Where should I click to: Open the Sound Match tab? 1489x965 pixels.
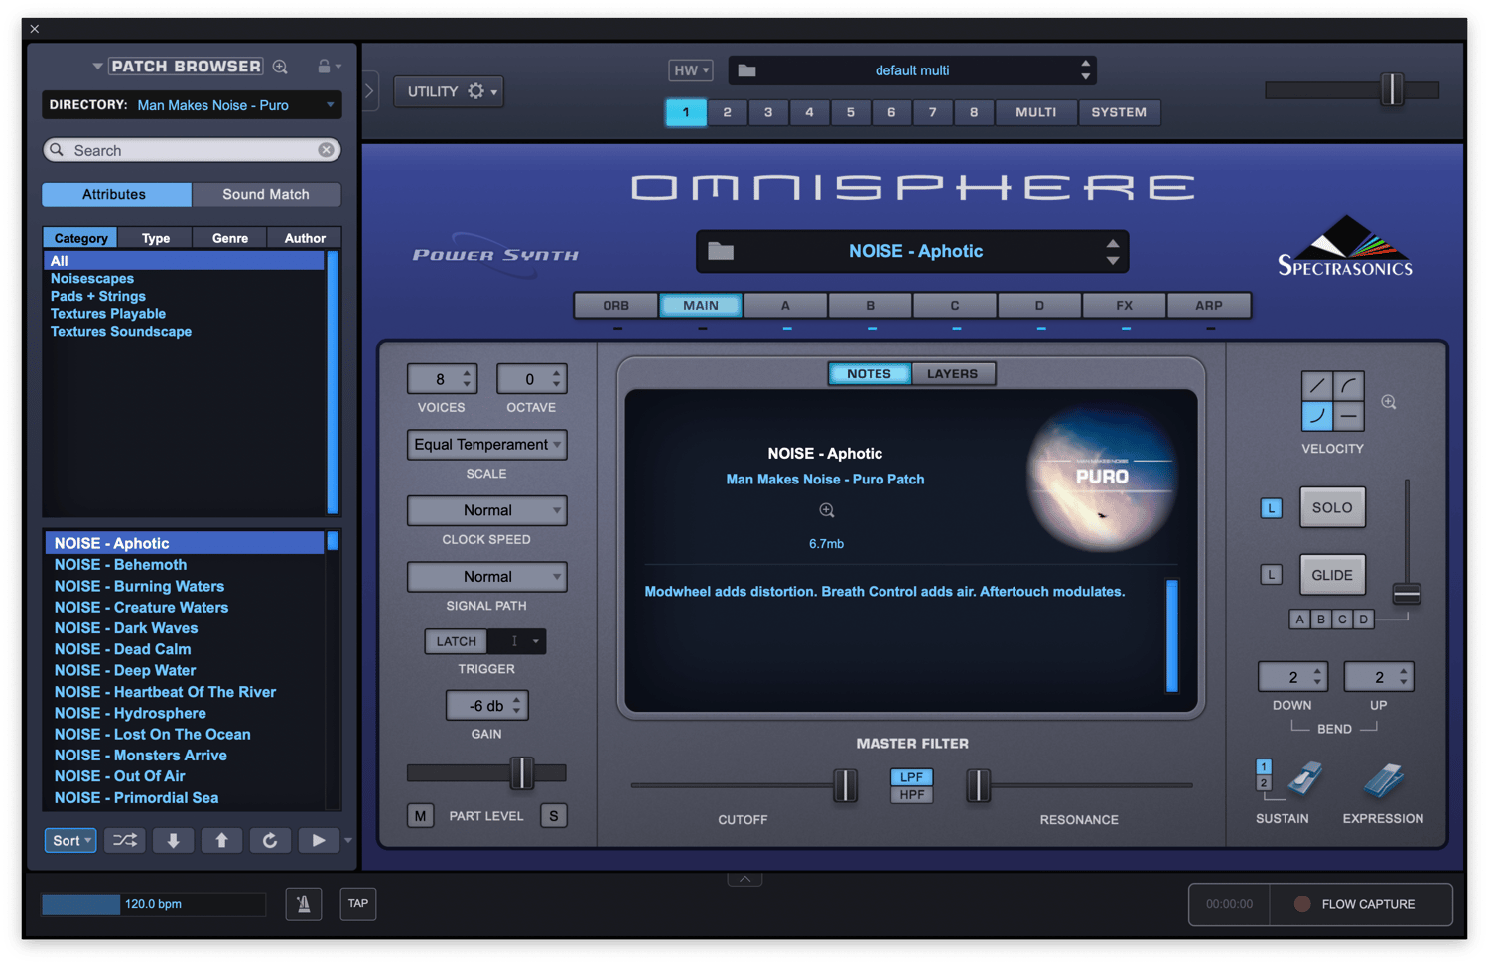click(x=266, y=195)
